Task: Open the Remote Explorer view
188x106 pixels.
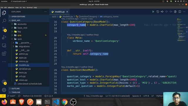Action: [4, 45]
